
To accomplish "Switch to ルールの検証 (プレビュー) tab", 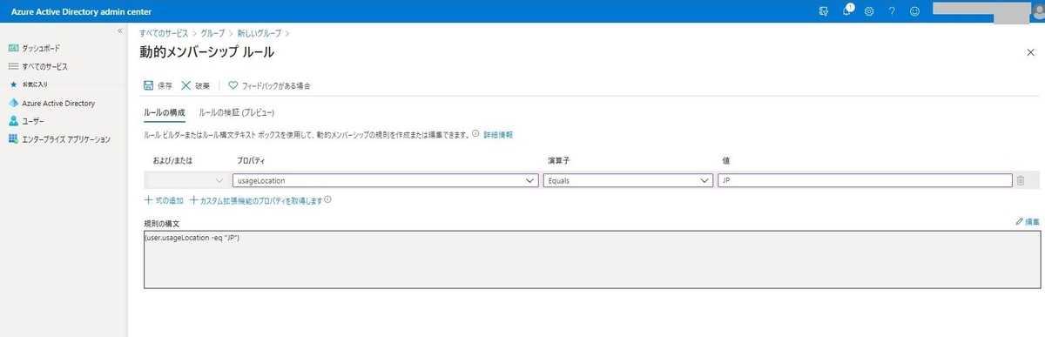I will [237, 113].
